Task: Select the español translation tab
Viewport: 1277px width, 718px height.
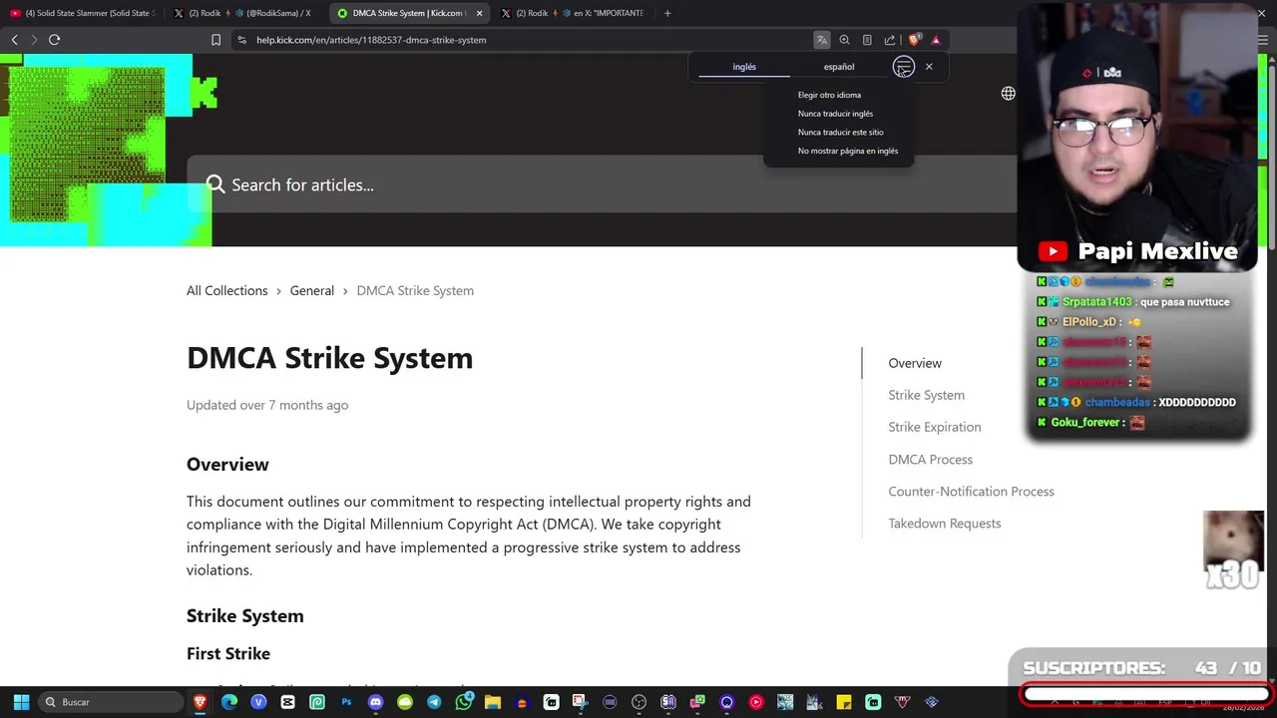Action: coord(839,67)
